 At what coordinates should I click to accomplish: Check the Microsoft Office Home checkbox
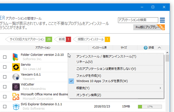click(x=5, y=97)
